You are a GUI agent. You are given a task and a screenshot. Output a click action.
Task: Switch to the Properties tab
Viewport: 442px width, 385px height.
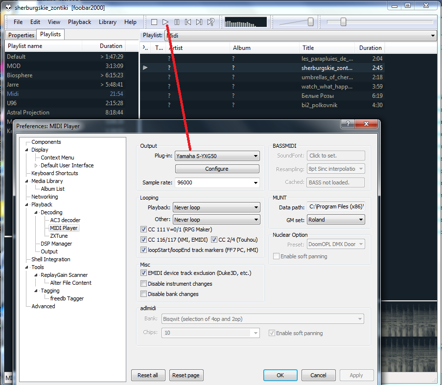click(21, 35)
